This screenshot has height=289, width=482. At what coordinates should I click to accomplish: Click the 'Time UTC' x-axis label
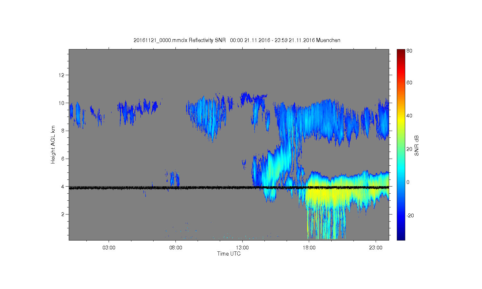point(229,254)
